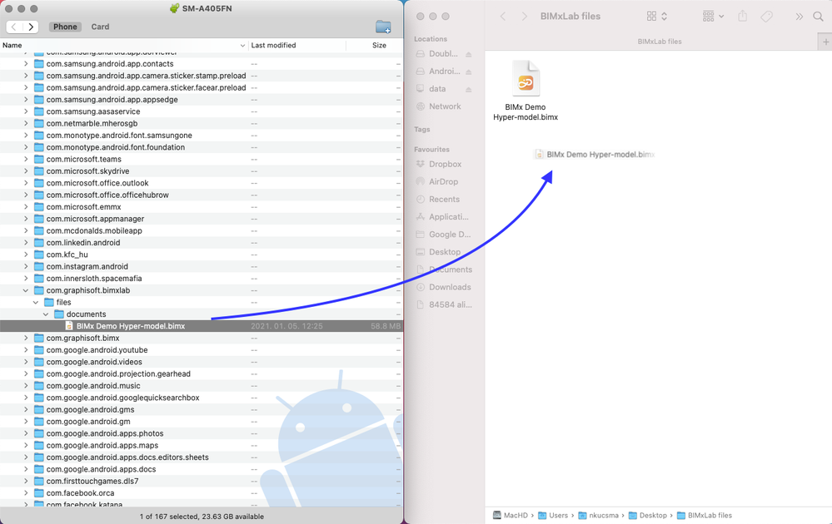Go forward in the Finder window
832x524 pixels.
pyautogui.click(x=524, y=17)
